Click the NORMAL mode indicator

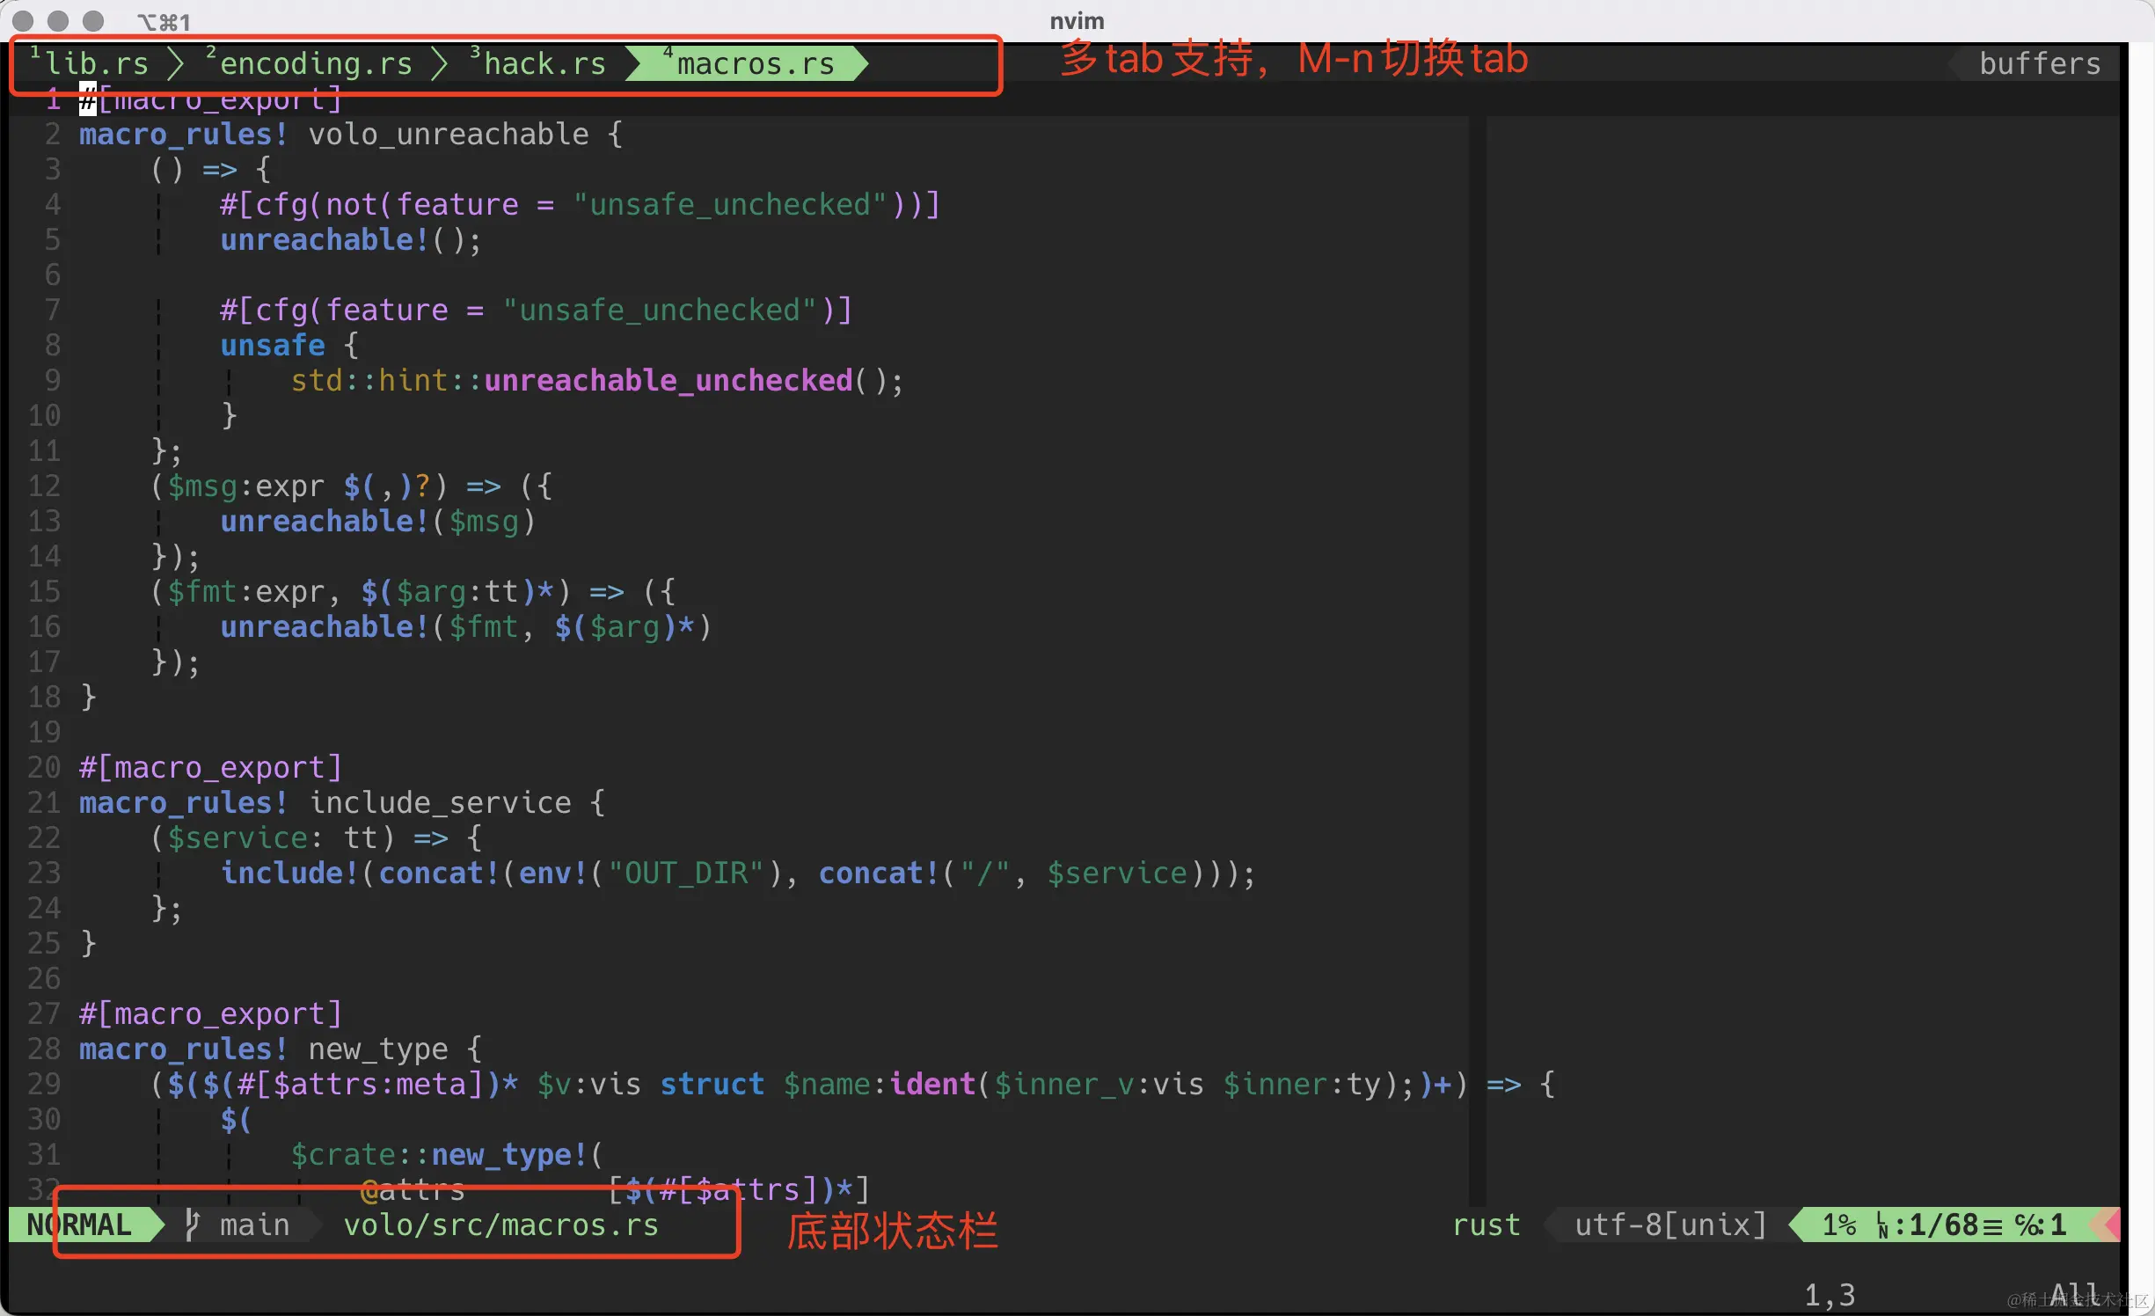pyautogui.click(x=77, y=1225)
